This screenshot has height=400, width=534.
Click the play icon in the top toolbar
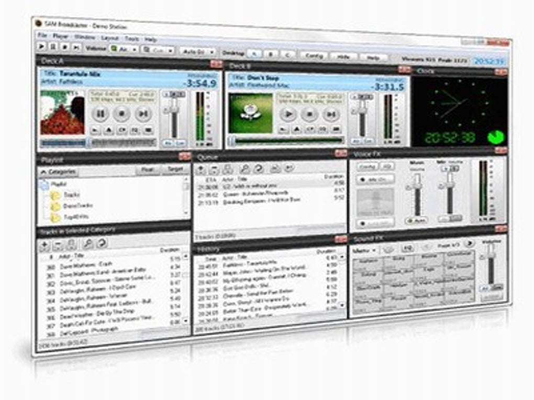41,45
